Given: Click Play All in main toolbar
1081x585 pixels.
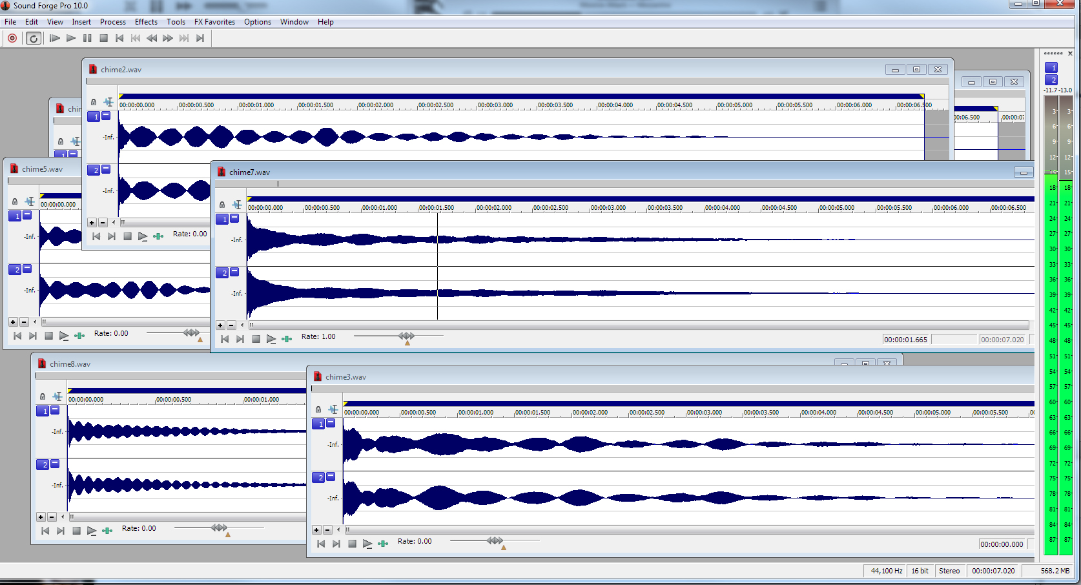Looking at the screenshot, I should point(55,38).
